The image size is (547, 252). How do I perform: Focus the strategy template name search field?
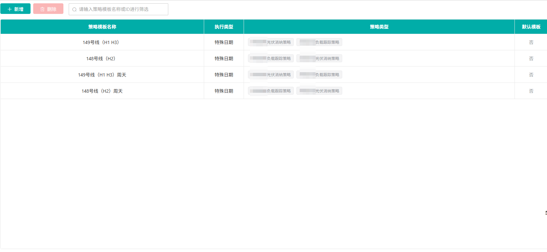[118, 9]
